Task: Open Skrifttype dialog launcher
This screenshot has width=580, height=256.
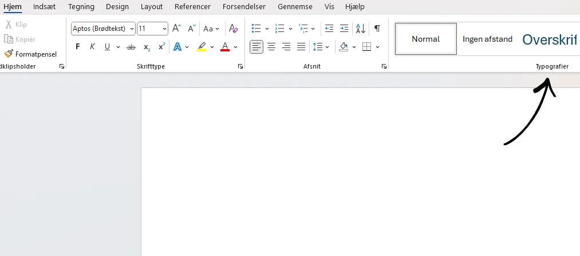Action: coord(240,66)
